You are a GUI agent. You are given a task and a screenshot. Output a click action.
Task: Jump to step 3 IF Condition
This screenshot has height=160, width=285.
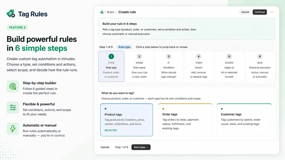[x=169, y=66]
